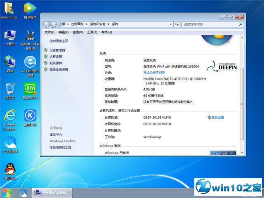Select the WorkGroup value
This screenshot has height=198, width=264.
click(x=152, y=137)
